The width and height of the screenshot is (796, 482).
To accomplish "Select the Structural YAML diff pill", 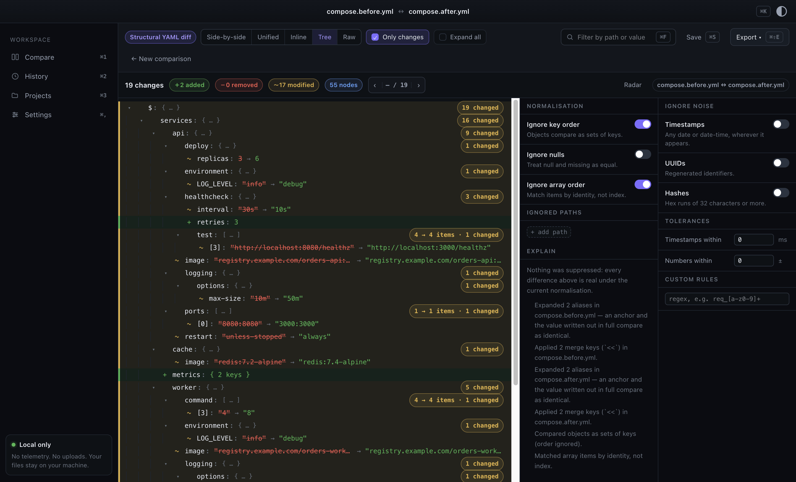I will tap(161, 37).
